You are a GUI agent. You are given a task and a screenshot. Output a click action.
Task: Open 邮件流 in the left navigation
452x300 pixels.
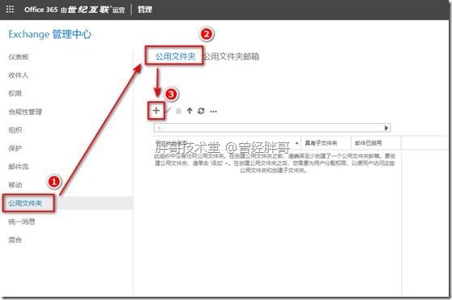pyautogui.click(x=19, y=167)
